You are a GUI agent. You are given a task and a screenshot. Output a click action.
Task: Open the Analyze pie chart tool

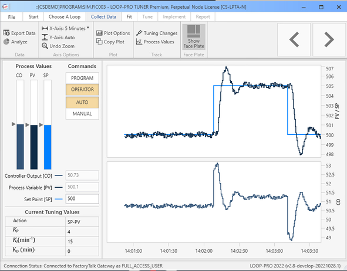[6, 42]
